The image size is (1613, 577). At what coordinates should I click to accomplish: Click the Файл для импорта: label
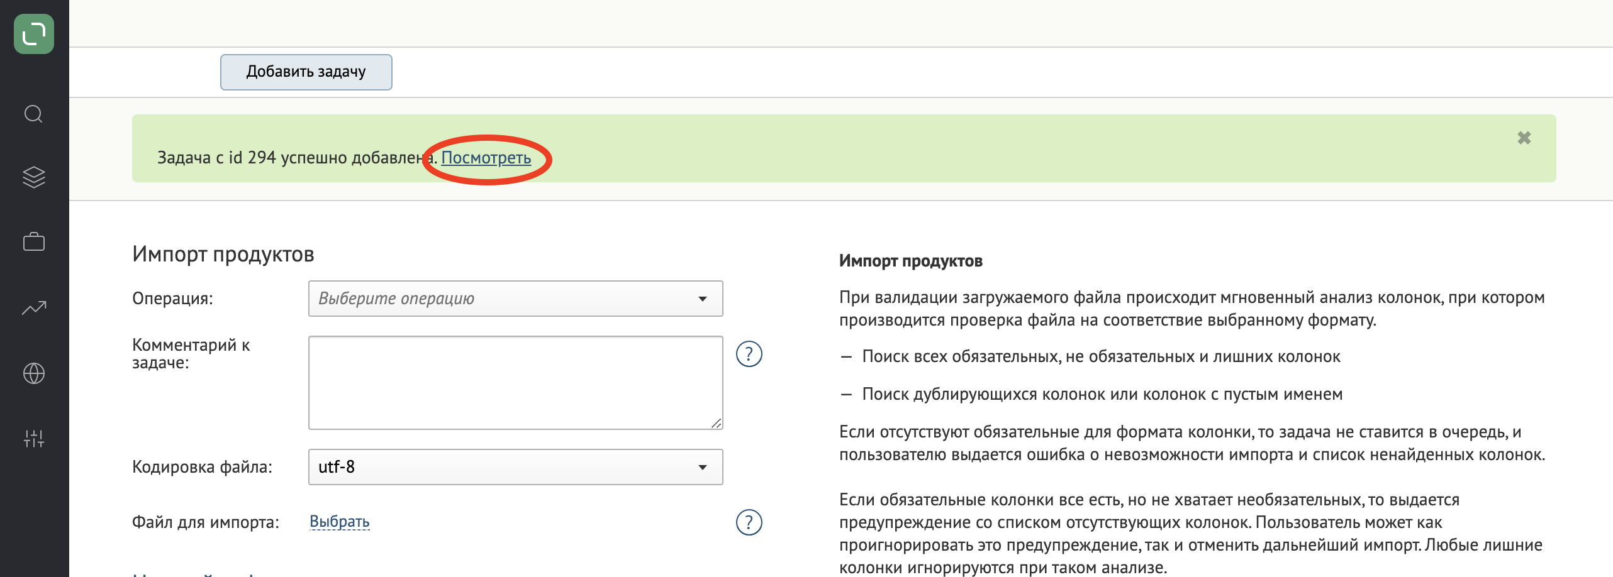point(205,522)
